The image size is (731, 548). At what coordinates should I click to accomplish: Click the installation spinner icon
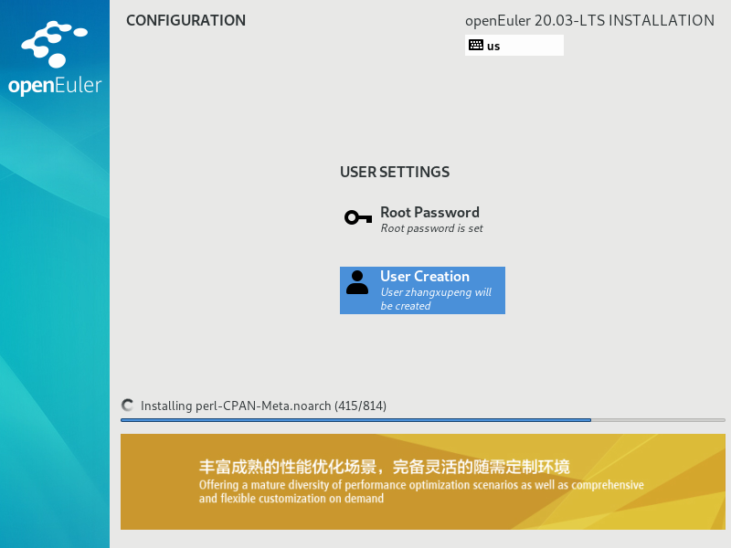click(127, 405)
